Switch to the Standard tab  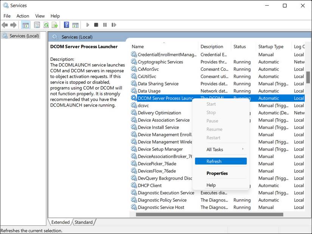tap(84, 222)
